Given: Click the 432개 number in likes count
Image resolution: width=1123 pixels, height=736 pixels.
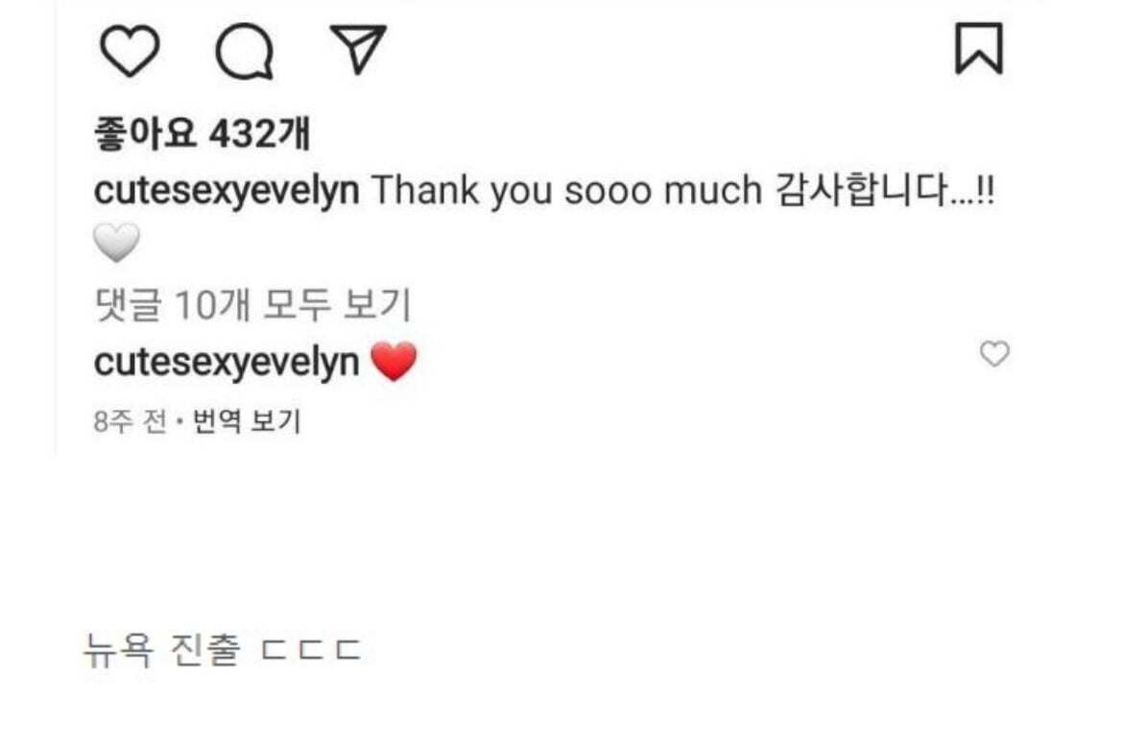Looking at the screenshot, I should 259,134.
